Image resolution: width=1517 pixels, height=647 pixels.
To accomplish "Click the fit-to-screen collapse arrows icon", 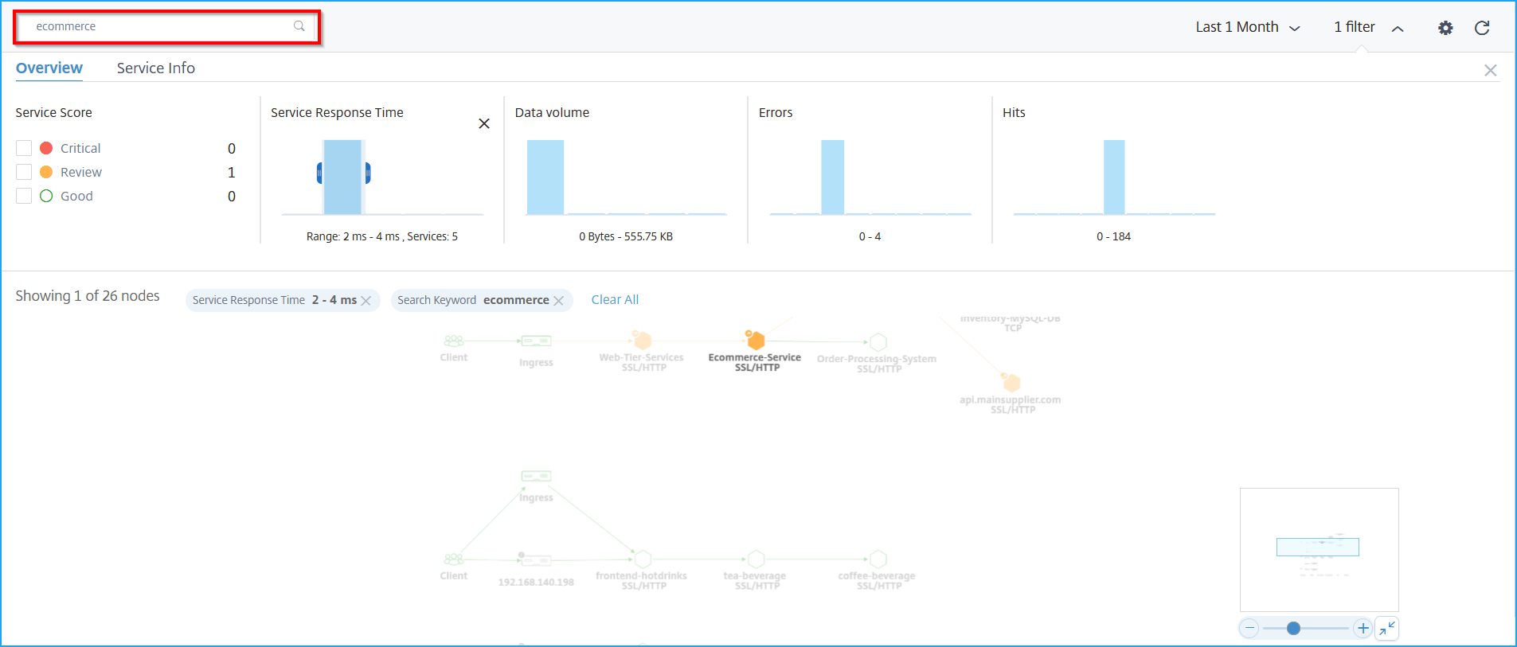I will click(x=1387, y=628).
